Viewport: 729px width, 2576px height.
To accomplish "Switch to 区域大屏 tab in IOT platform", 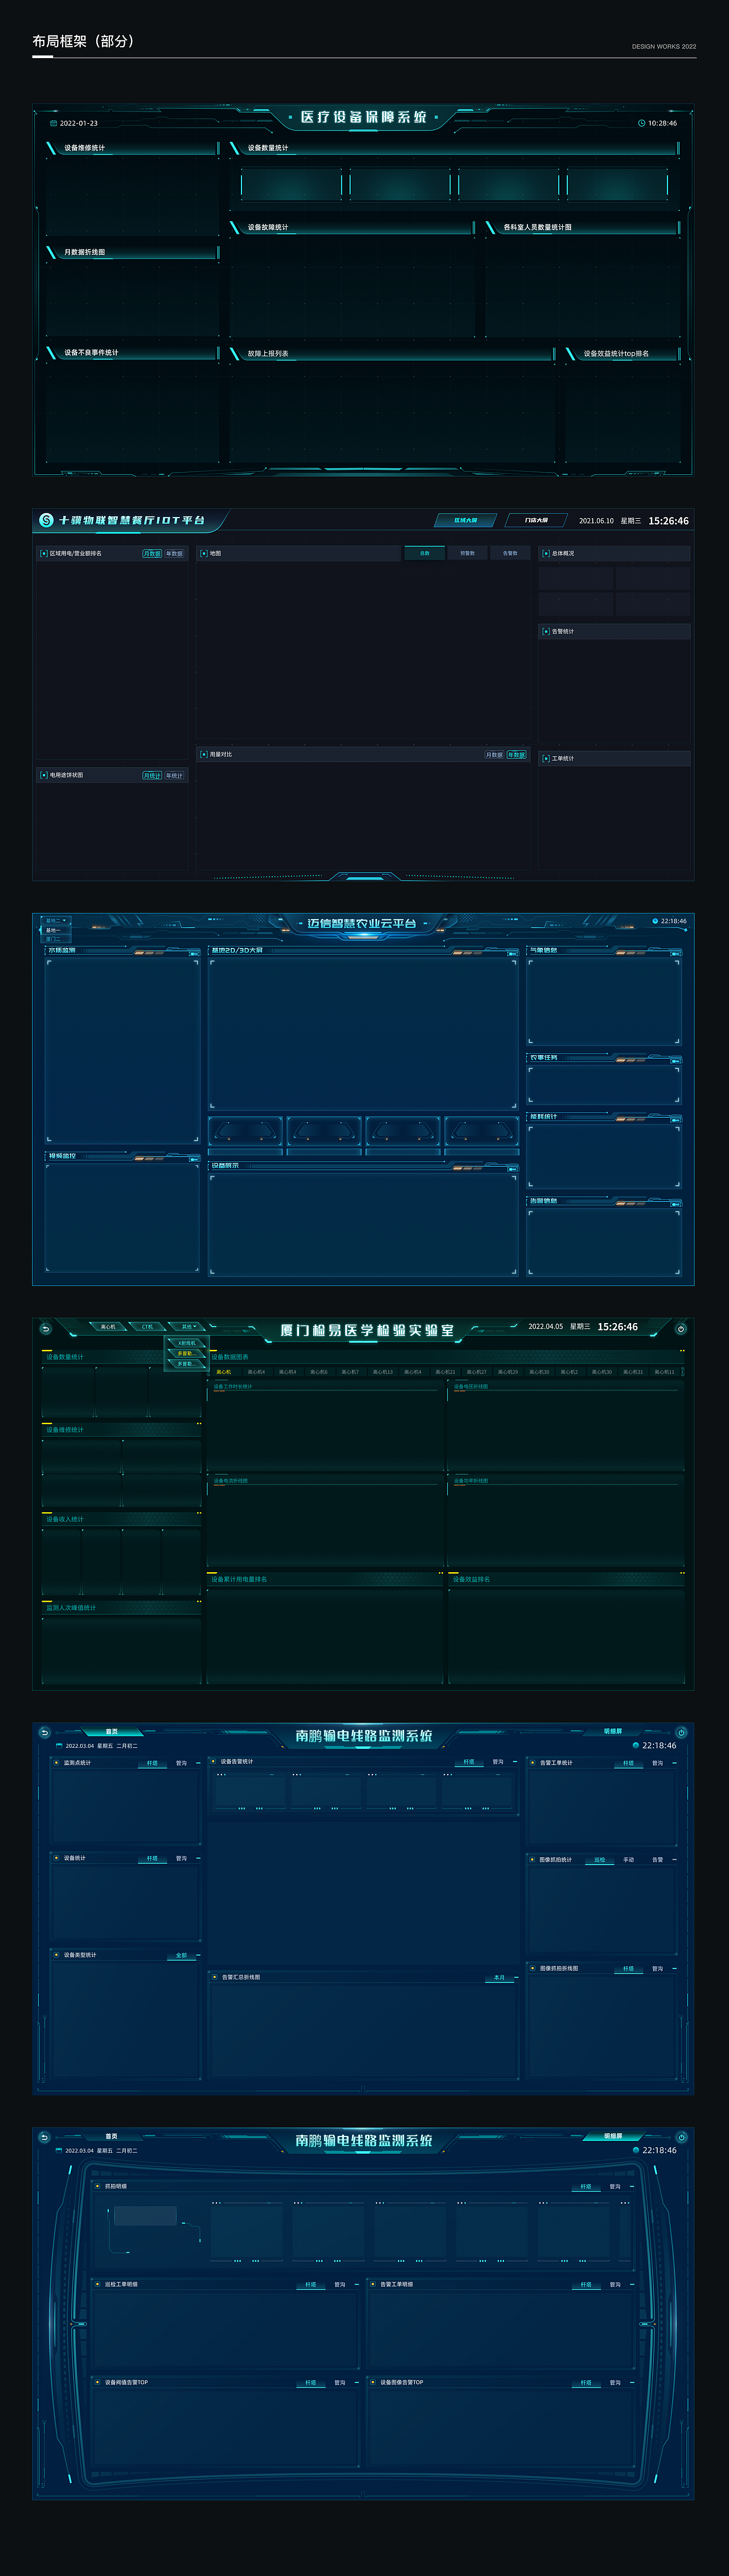I will pyautogui.click(x=465, y=520).
